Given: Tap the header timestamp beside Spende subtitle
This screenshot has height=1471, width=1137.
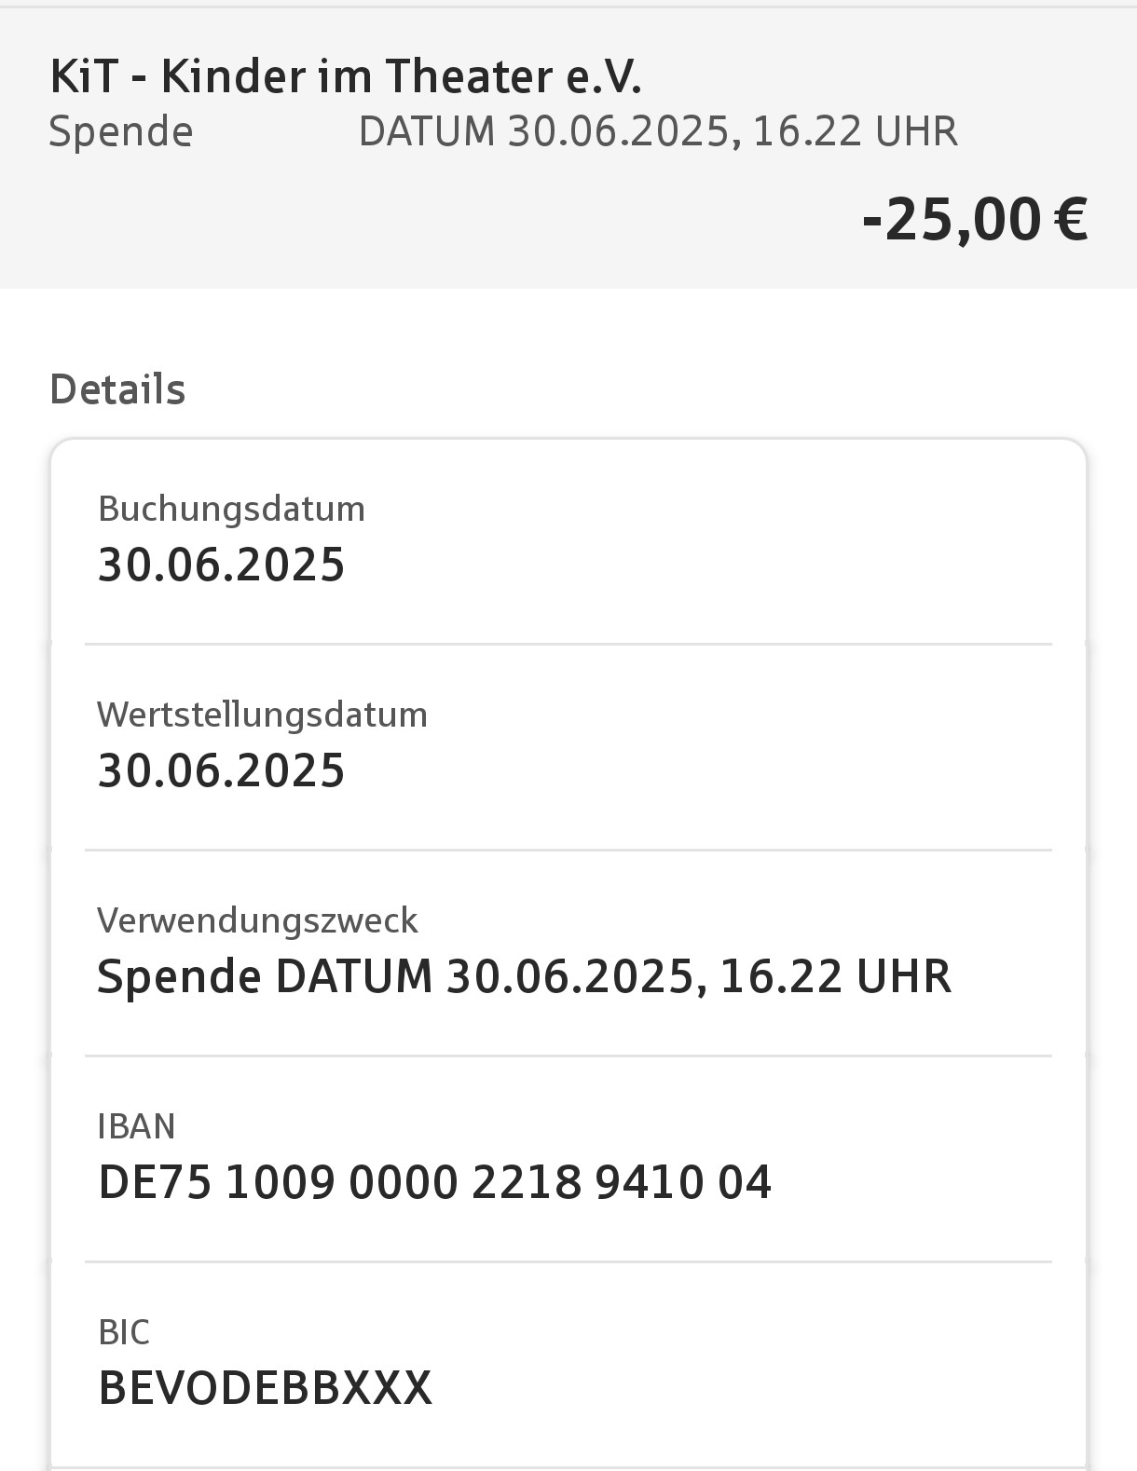Looking at the screenshot, I should point(658,131).
